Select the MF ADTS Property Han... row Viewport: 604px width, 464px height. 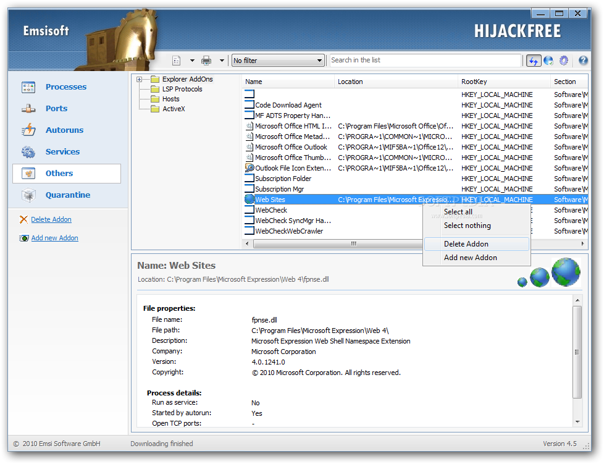(x=415, y=116)
